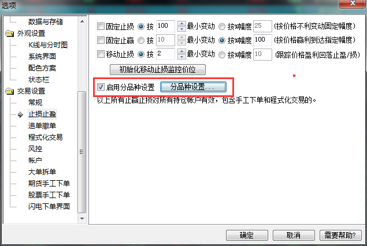Select 按 最小变动 radio for 固定止赢
367x246 pixels.
click(140, 40)
